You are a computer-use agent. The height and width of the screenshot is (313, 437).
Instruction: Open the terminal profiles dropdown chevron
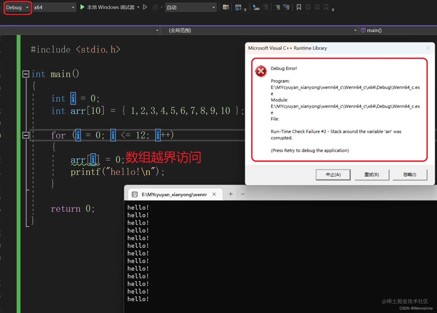point(243,194)
